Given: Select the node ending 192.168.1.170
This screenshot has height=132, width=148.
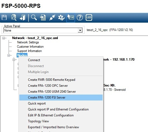Looking at the screenshot, I should click(119, 60).
